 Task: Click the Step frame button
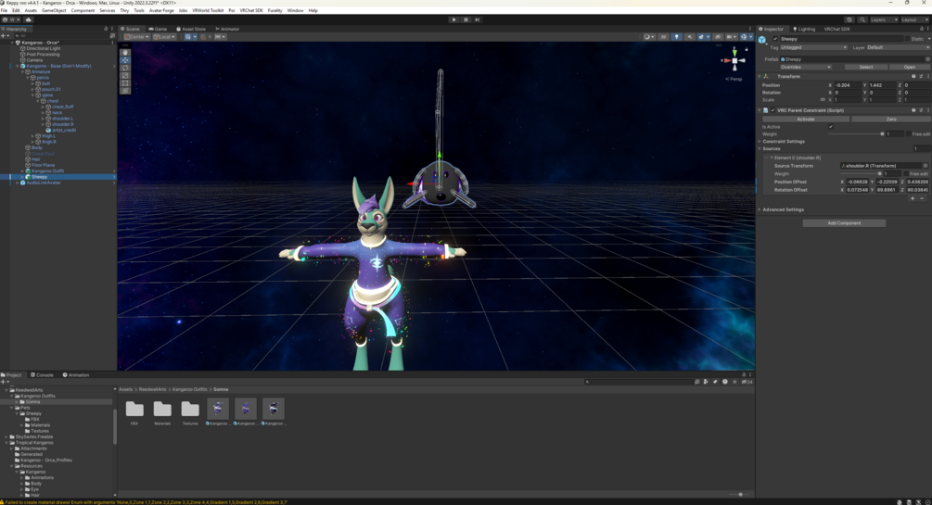coord(478,19)
